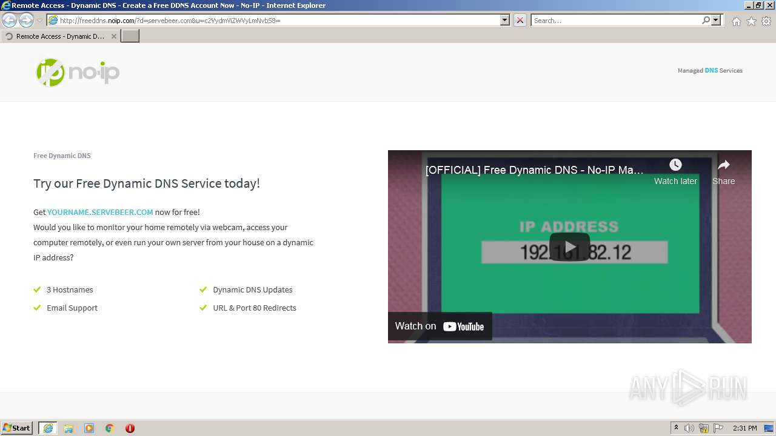Open the Favorites star icon

(751, 21)
